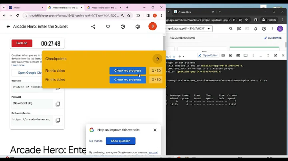
Task: Click the incognito browser address bar
Action: (202, 20)
